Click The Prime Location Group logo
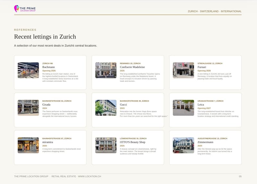Image resolution: width=257 pixels, height=184 pixels. (x=25, y=9)
